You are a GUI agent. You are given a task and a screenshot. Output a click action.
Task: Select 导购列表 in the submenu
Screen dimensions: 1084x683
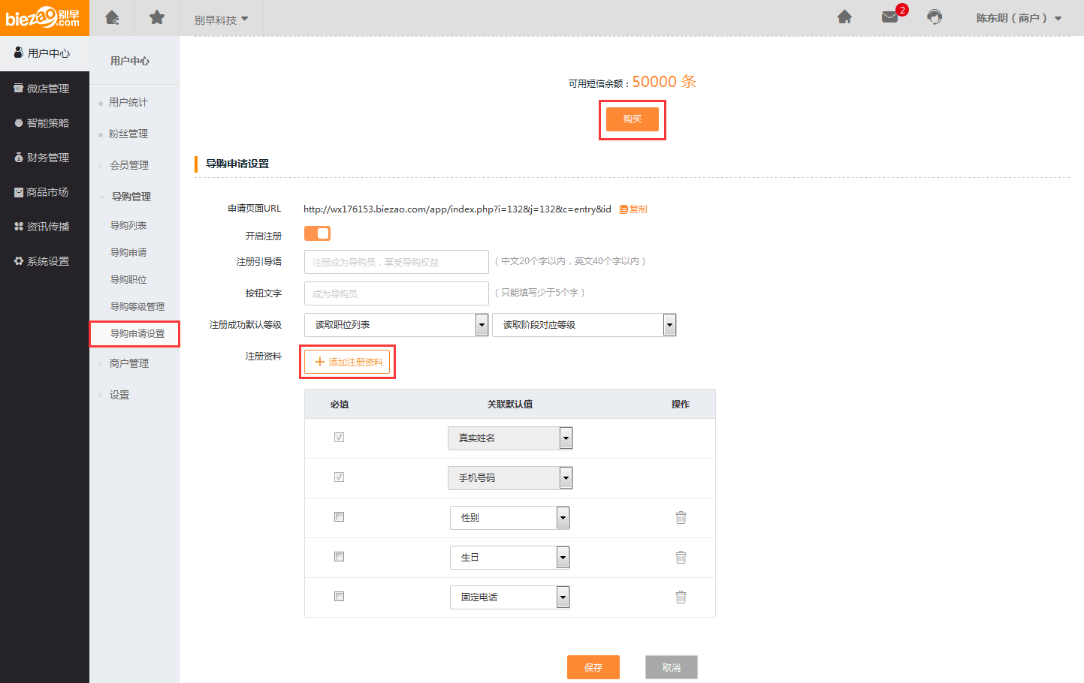click(x=128, y=225)
